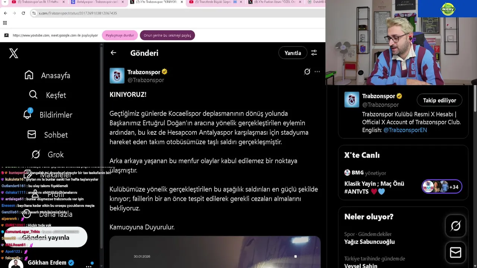
Task: Click the notifications bell icon
Action: pos(27,114)
